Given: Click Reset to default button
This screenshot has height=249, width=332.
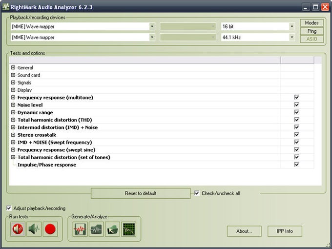Looking at the screenshot, I should tap(141, 193).
